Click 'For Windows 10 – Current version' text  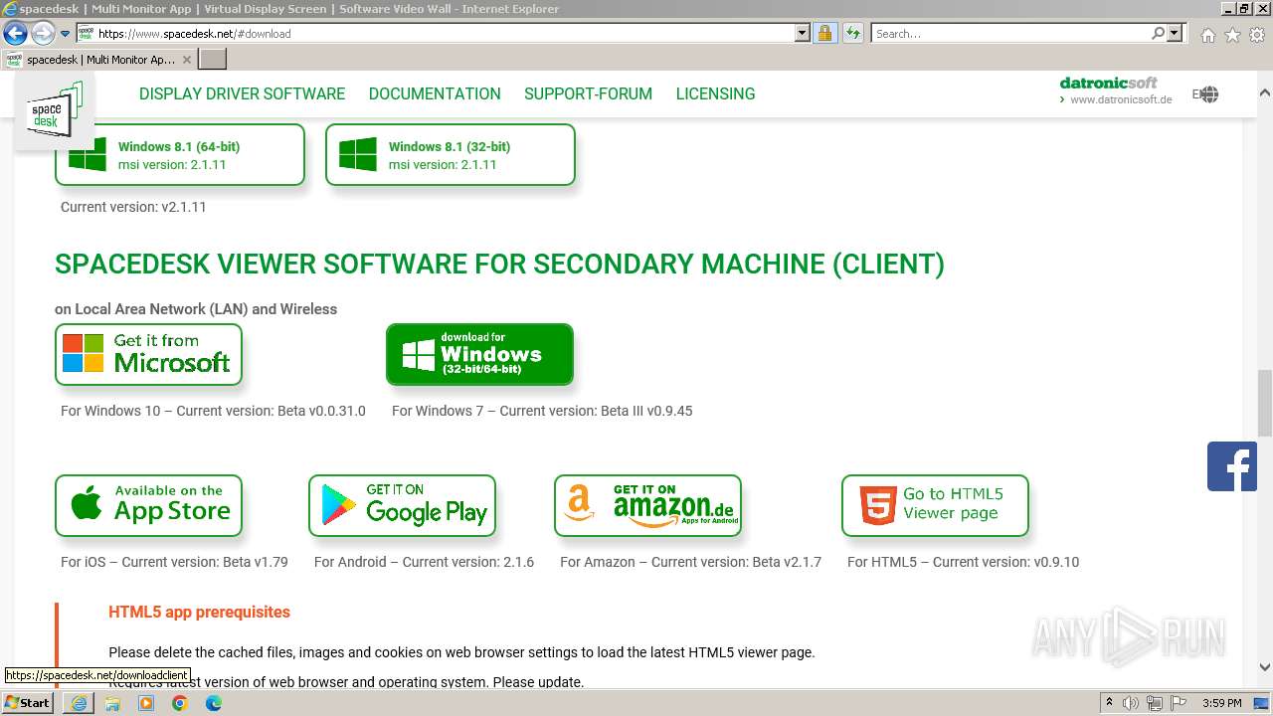[x=213, y=411]
